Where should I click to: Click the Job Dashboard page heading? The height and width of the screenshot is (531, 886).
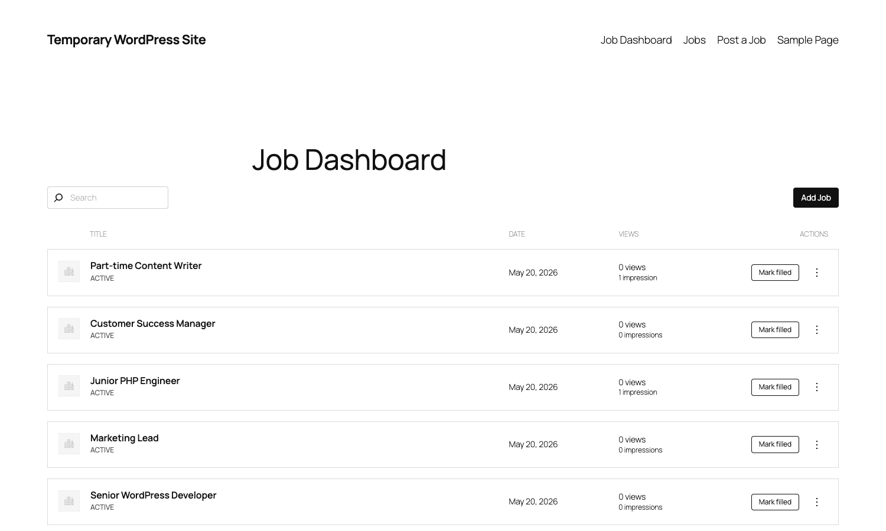[349, 160]
